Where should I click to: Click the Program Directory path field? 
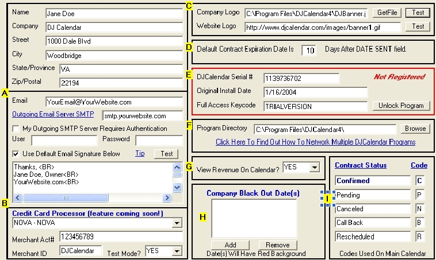[x=325, y=130]
